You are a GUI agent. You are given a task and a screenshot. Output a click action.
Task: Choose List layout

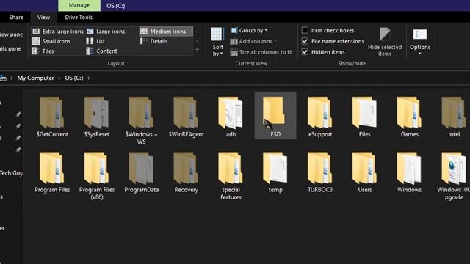click(95, 41)
